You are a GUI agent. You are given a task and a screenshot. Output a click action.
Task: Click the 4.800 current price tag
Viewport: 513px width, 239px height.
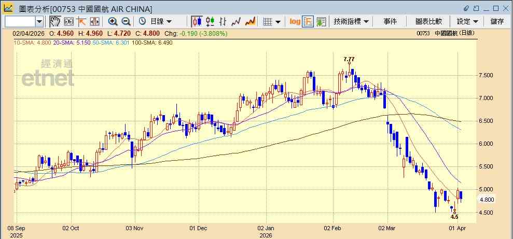[486, 199]
